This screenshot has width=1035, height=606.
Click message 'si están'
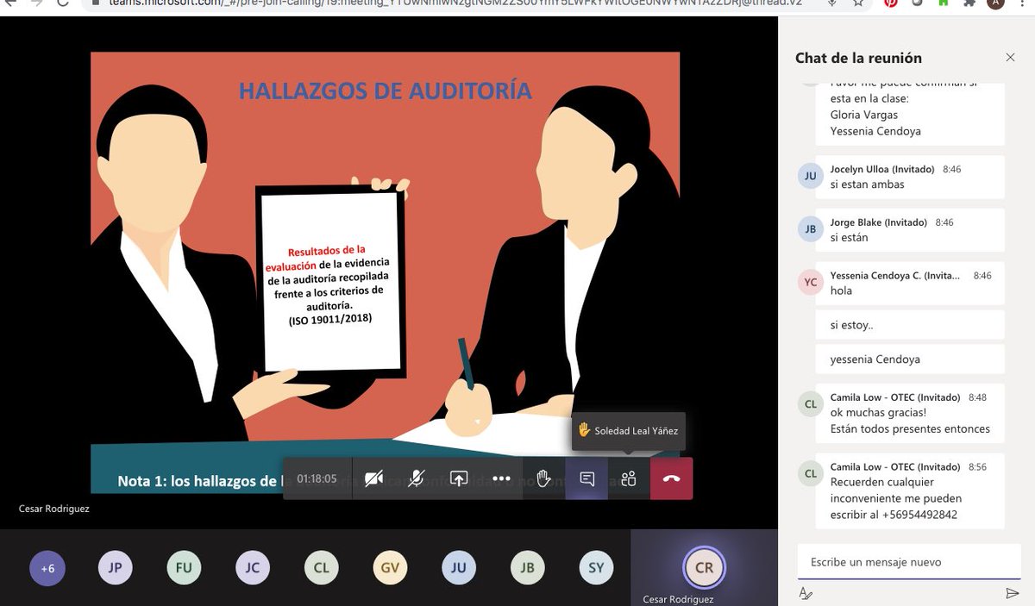(849, 237)
